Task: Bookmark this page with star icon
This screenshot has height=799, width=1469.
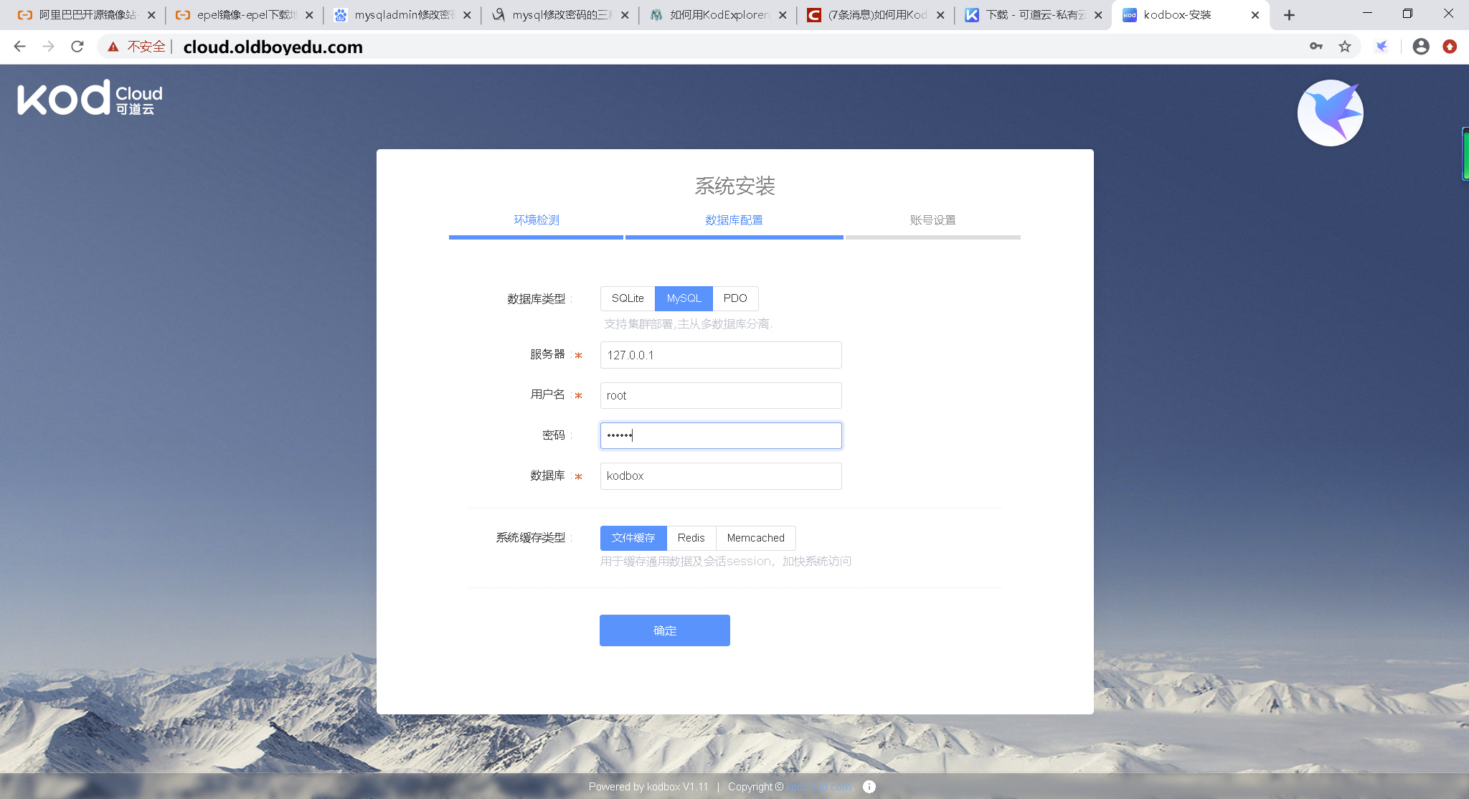Action: point(1345,47)
